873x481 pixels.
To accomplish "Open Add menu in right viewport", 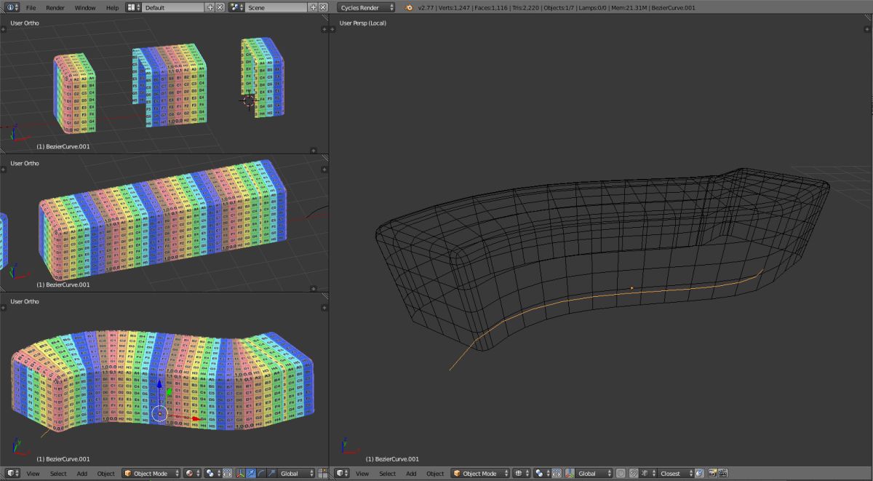I will coord(412,474).
